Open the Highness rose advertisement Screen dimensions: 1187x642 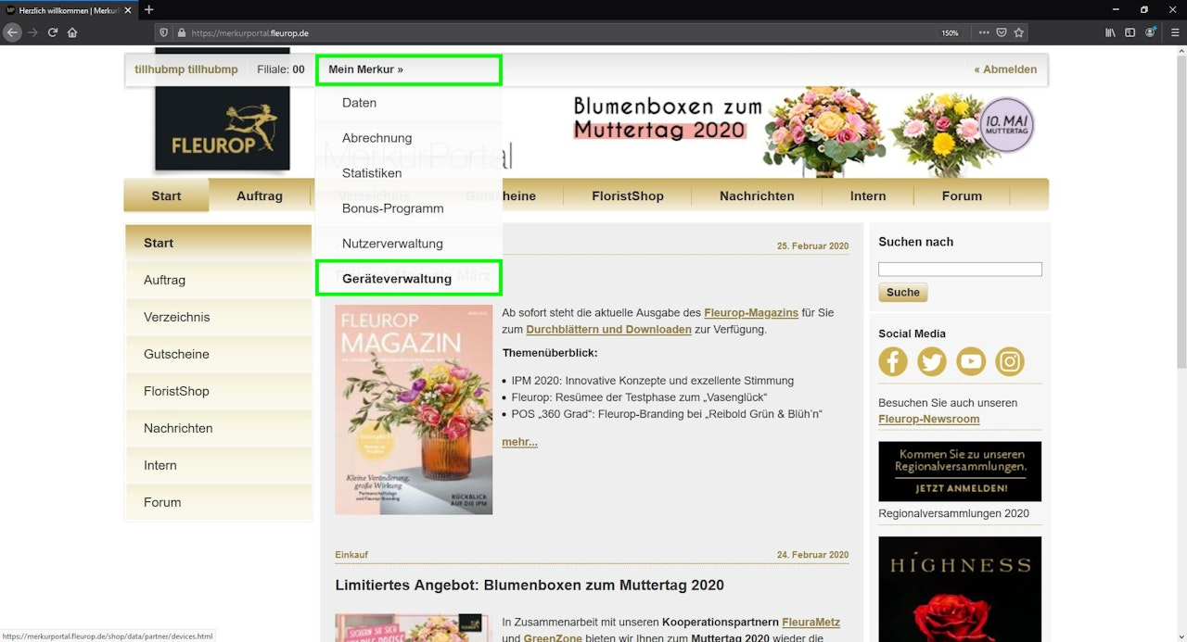point(960,589)
